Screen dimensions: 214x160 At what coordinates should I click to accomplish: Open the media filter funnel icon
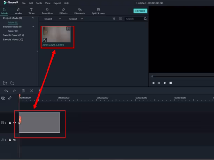tap(114, 19)
